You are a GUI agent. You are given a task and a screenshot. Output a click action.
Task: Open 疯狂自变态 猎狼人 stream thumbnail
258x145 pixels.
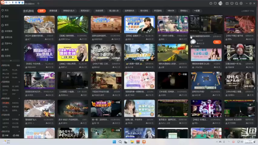(39, 53)
